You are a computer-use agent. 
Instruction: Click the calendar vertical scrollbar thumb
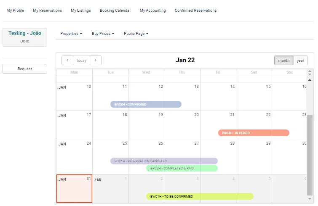tap(310, 155)
